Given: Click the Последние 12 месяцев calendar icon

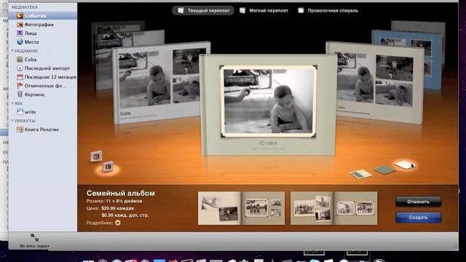Looking at the screenshot, I should pos(20,77).
